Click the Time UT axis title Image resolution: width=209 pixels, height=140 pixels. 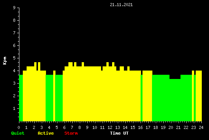119,133
